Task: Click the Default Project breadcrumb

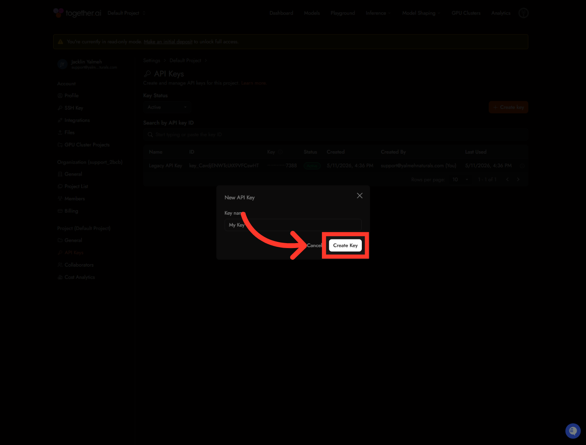Action: pyautogui.click(x=185, y=61)
